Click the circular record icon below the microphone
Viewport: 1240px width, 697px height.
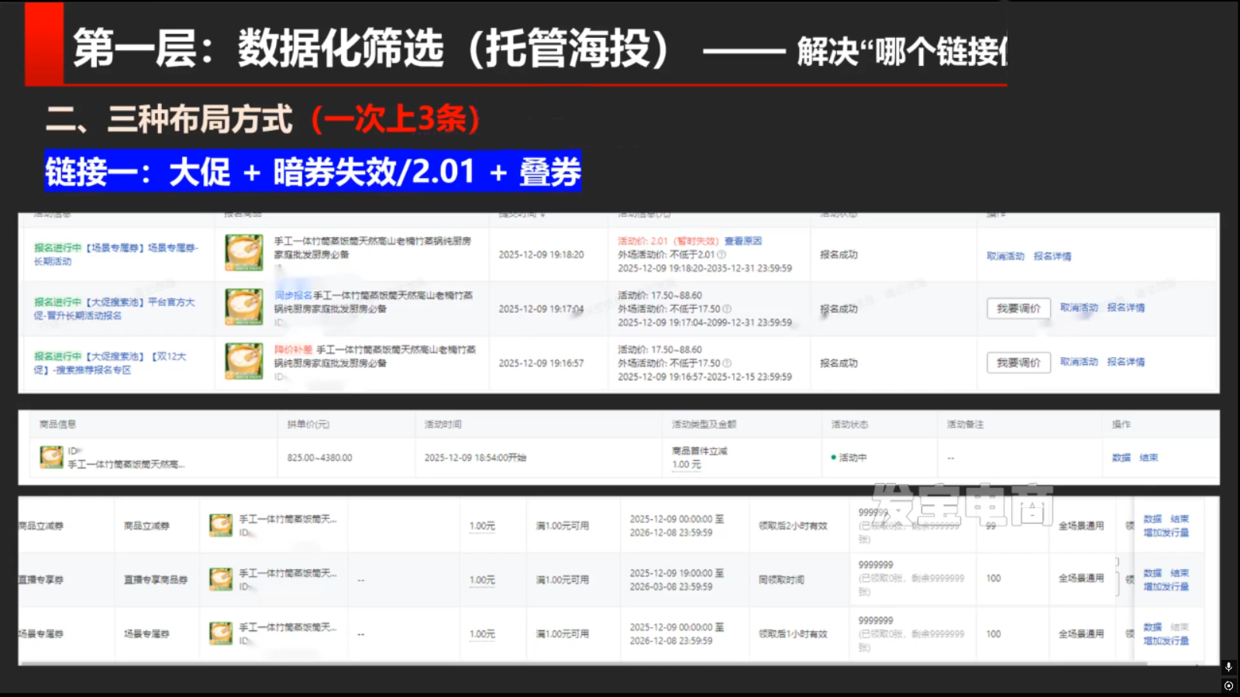[x=1228, y=685]
